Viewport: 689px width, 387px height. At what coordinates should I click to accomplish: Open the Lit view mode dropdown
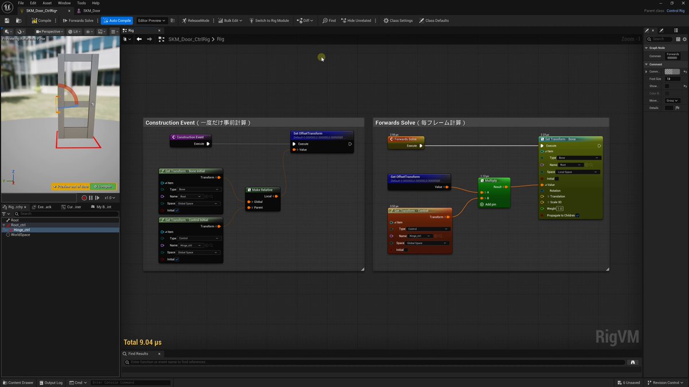pos(75,32)
